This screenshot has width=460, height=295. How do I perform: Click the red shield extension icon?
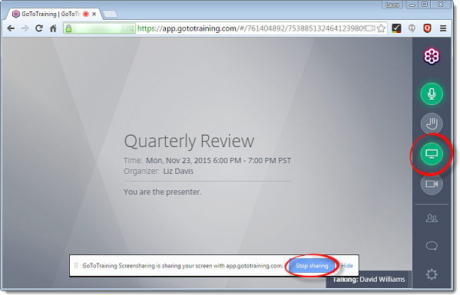(427, 28)
